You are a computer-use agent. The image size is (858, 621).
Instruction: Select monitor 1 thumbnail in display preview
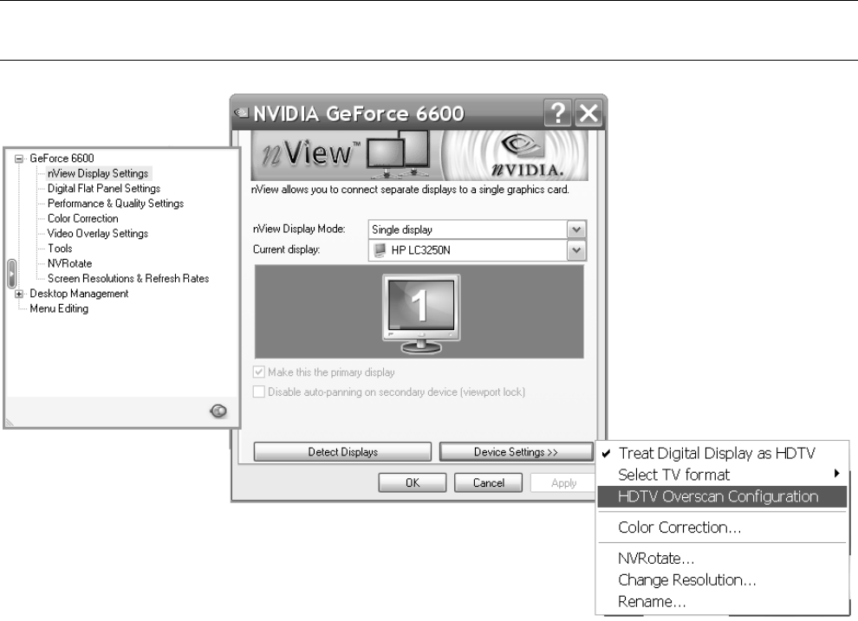[421, 313]
